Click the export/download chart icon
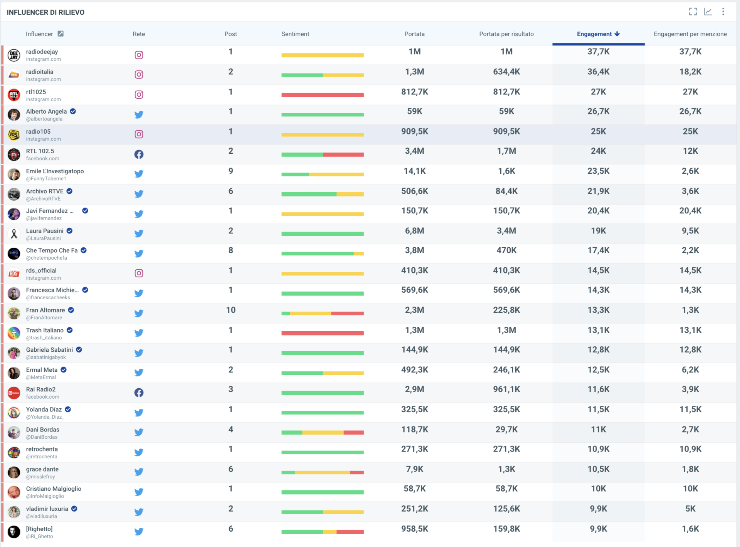Viewport: 740px width, 547px height. coord(708,12)
